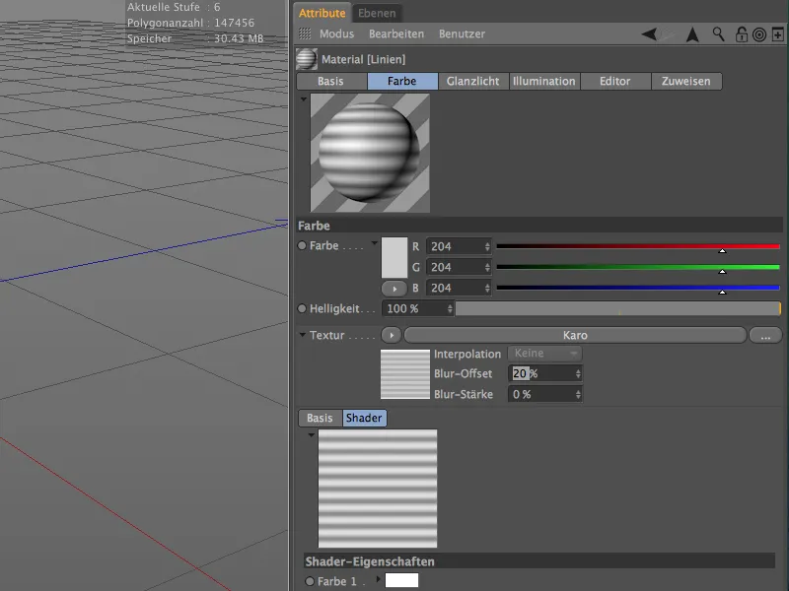Click the target mode icon

click(x=759, y=34)
